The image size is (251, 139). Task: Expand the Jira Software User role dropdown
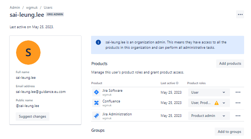[x=209, y=93]
